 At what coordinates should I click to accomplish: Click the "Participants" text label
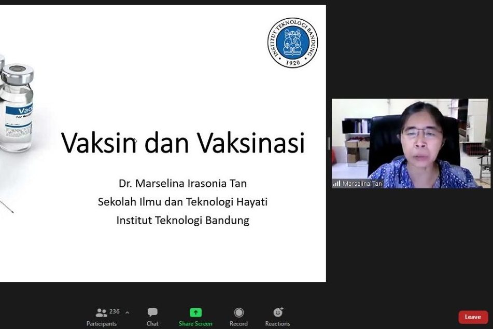(102, 324)
